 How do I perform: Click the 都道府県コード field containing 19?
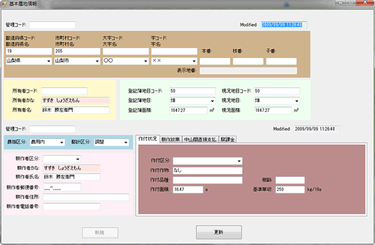(x=29, y=51)
